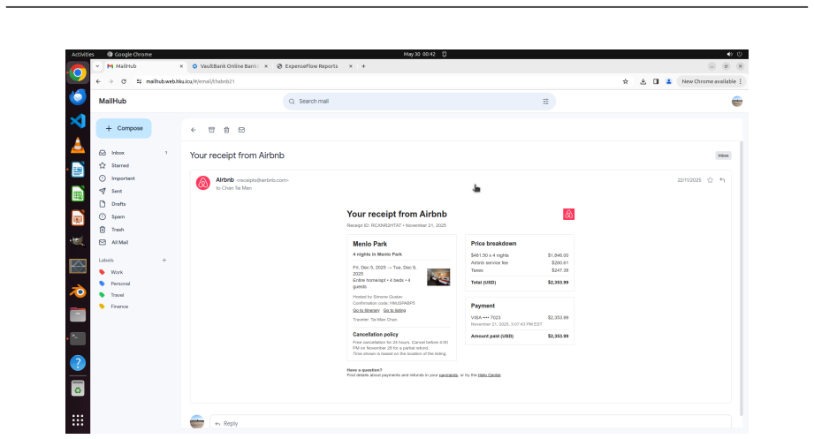Open Blender from the dock
814x439 pixels.
(x=78, y=291)
